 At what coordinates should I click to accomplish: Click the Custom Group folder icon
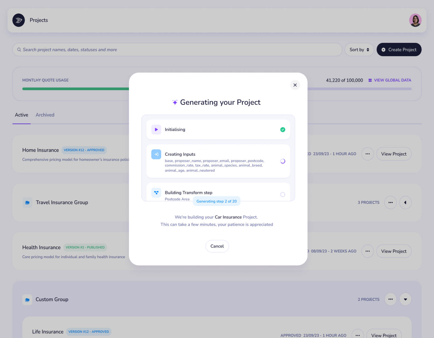(x=27, y=299)
